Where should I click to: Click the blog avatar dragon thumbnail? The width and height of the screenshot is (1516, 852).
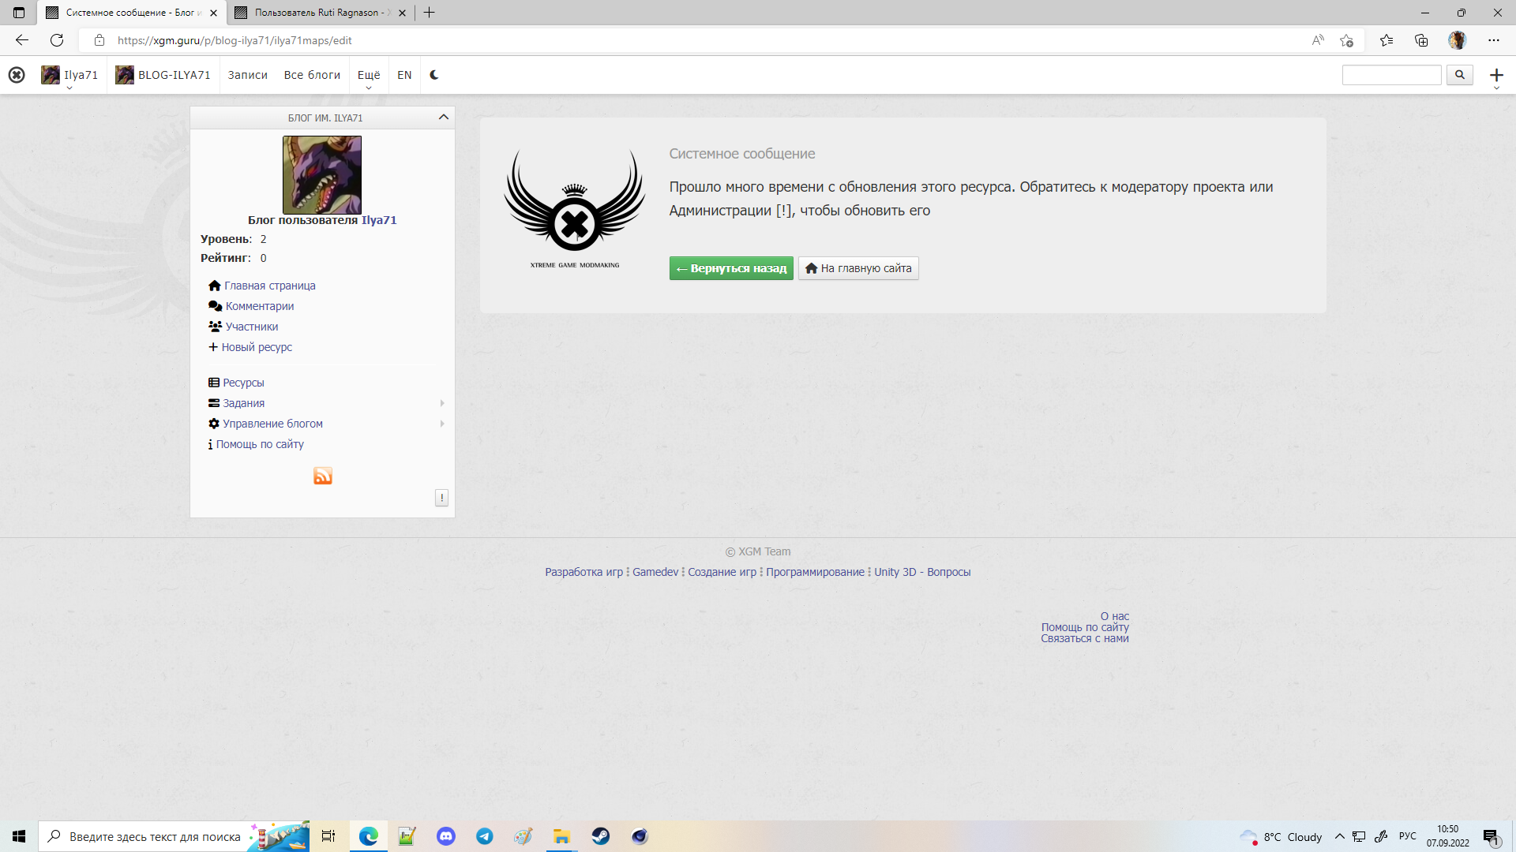coord(322,174)
